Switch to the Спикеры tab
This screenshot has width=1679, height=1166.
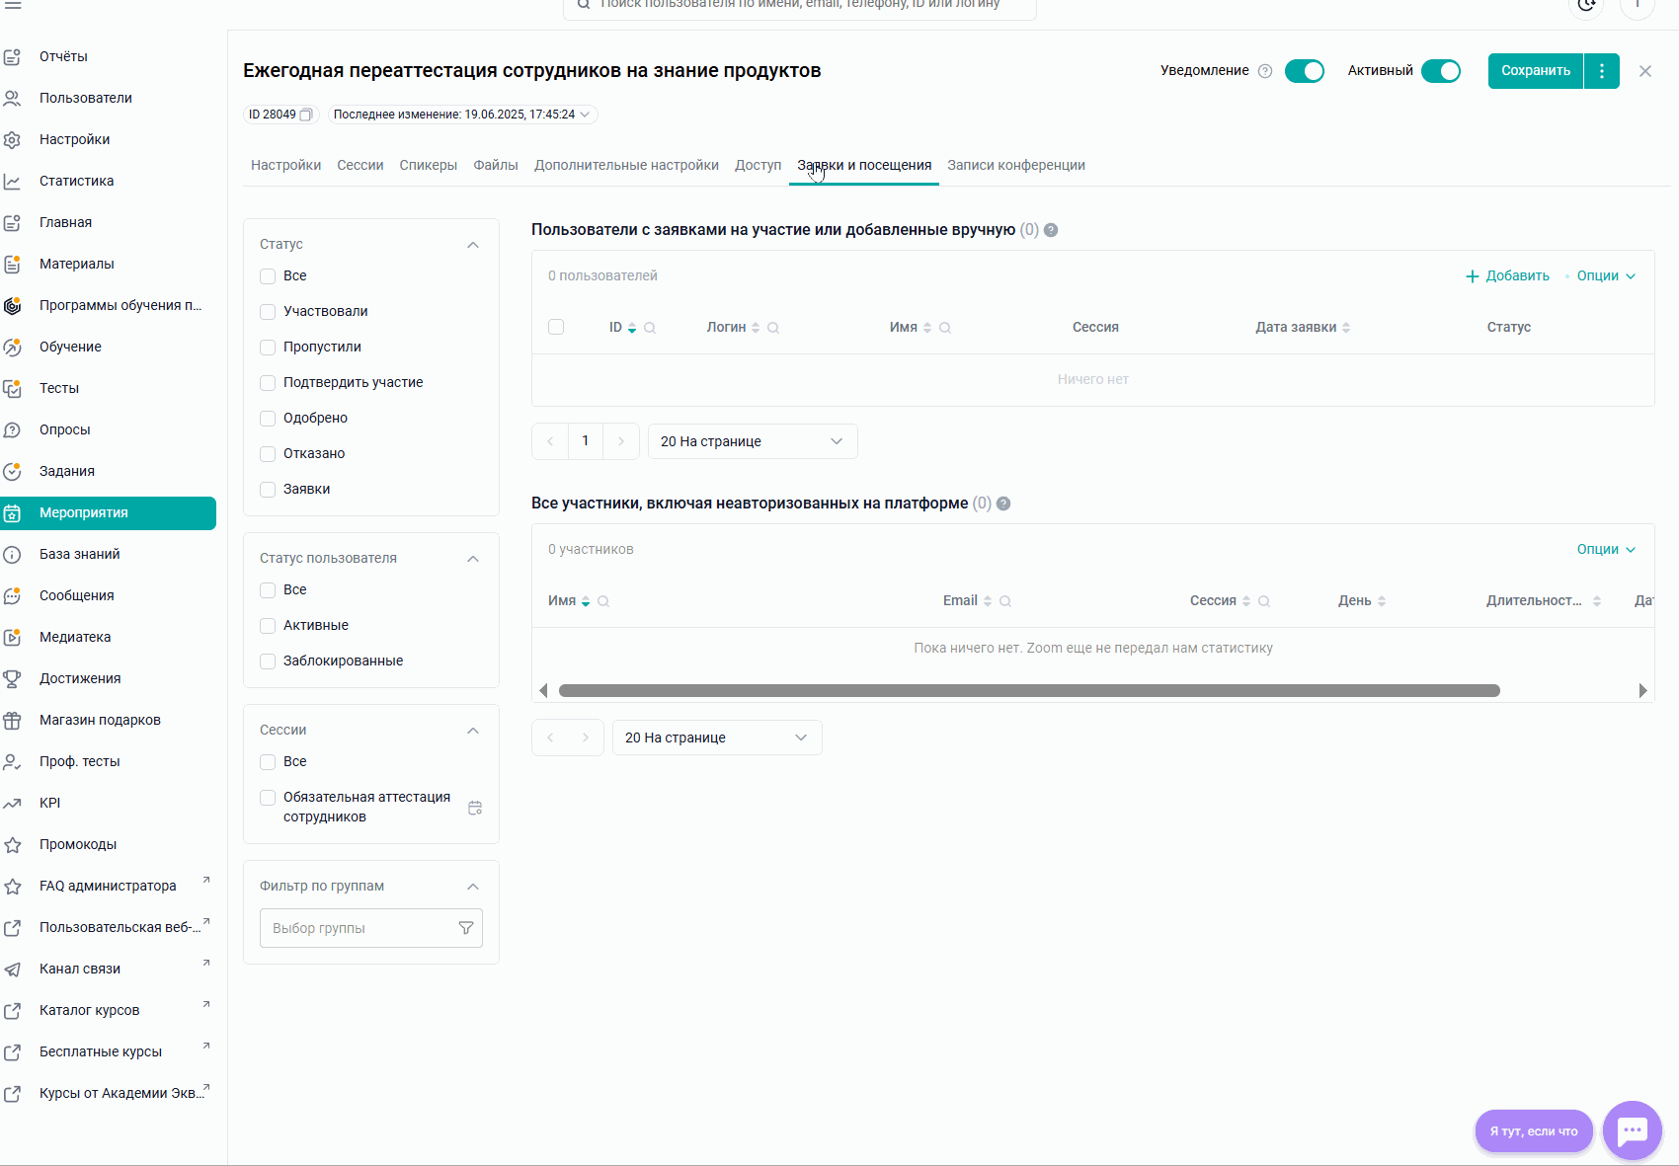(429, 165)
